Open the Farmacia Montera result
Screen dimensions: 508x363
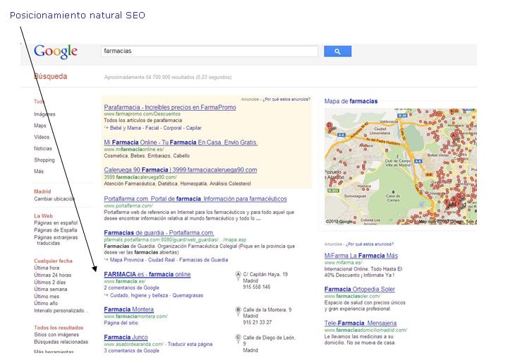click(128, 309)
